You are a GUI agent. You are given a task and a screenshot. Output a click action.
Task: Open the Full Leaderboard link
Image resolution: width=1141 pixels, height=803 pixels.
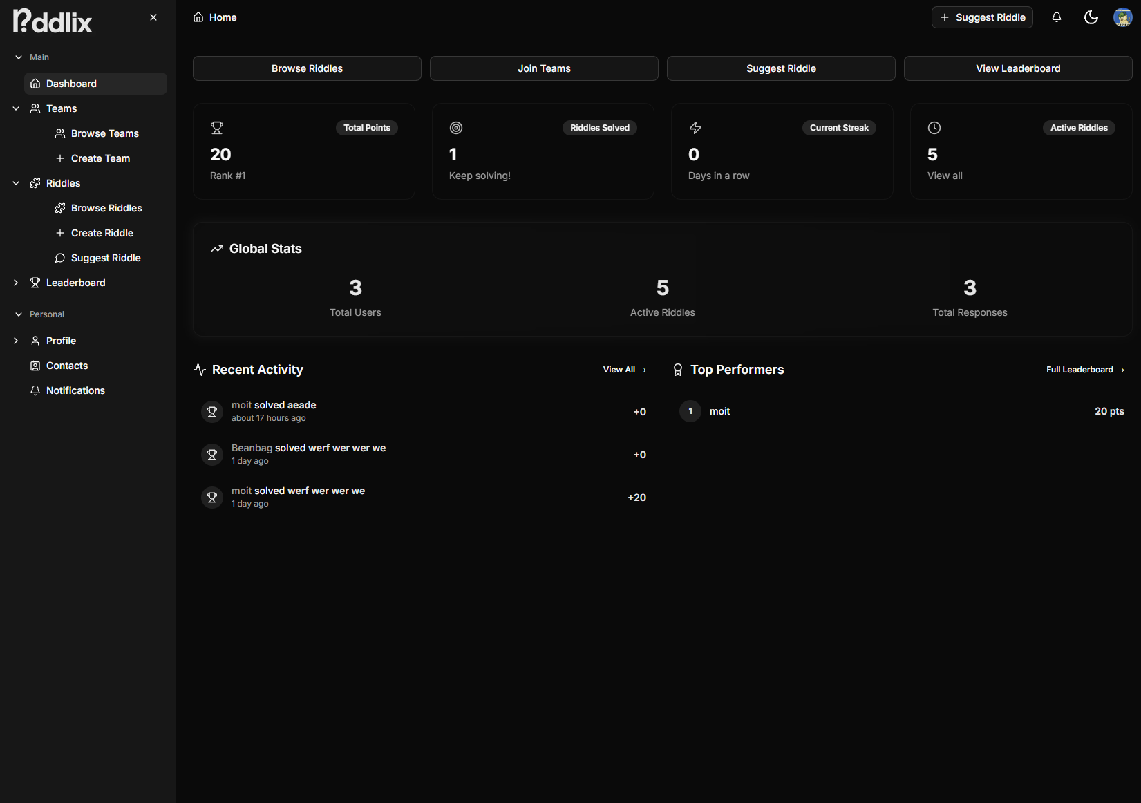coord(1084,370)
